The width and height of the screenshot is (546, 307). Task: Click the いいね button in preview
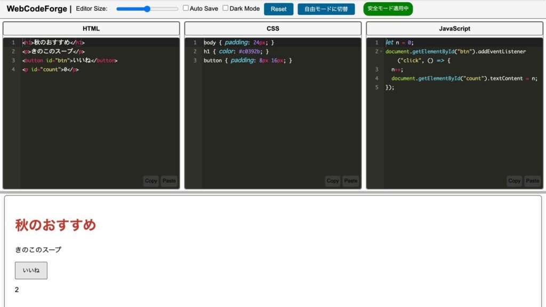[31, 270]
